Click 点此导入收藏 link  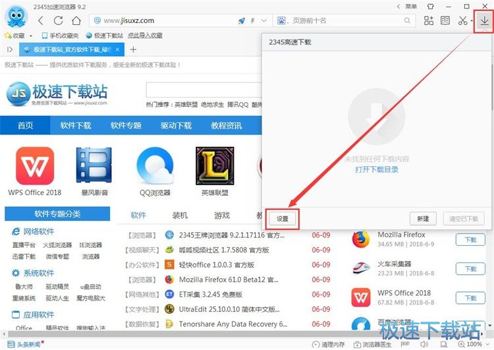pos(145,36)
